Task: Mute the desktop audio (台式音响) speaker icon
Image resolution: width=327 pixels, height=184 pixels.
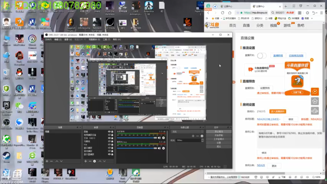Action: [x=159, y=138]
